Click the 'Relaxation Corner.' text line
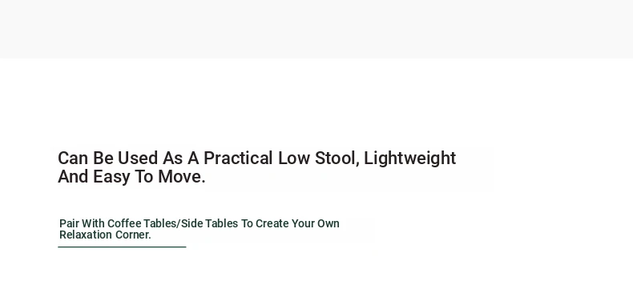Viewport: 633px width, 305px height. (x=105, y=235)
